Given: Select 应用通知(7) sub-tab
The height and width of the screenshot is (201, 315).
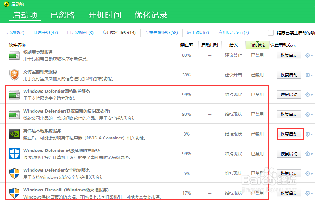Looking at the screenshot, I should 198,33.
